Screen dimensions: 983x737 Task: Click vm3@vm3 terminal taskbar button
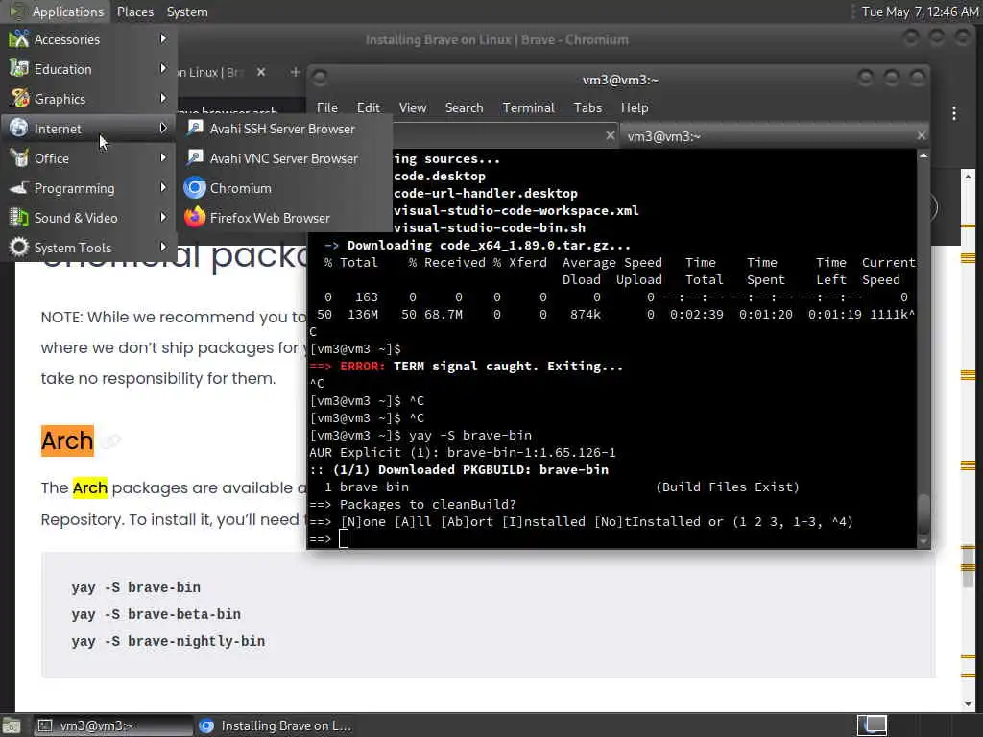pyautogui.click(x=112, y=725)
